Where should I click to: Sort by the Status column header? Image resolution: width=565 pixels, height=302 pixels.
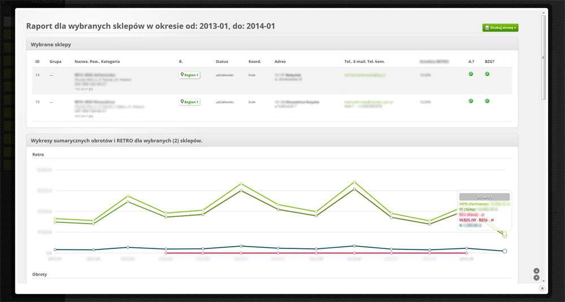[222, 61]
